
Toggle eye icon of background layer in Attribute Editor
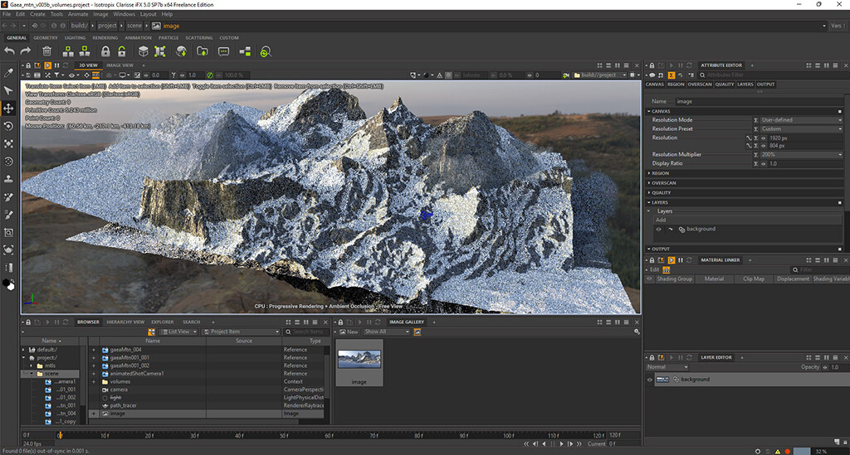click(659, 229)
